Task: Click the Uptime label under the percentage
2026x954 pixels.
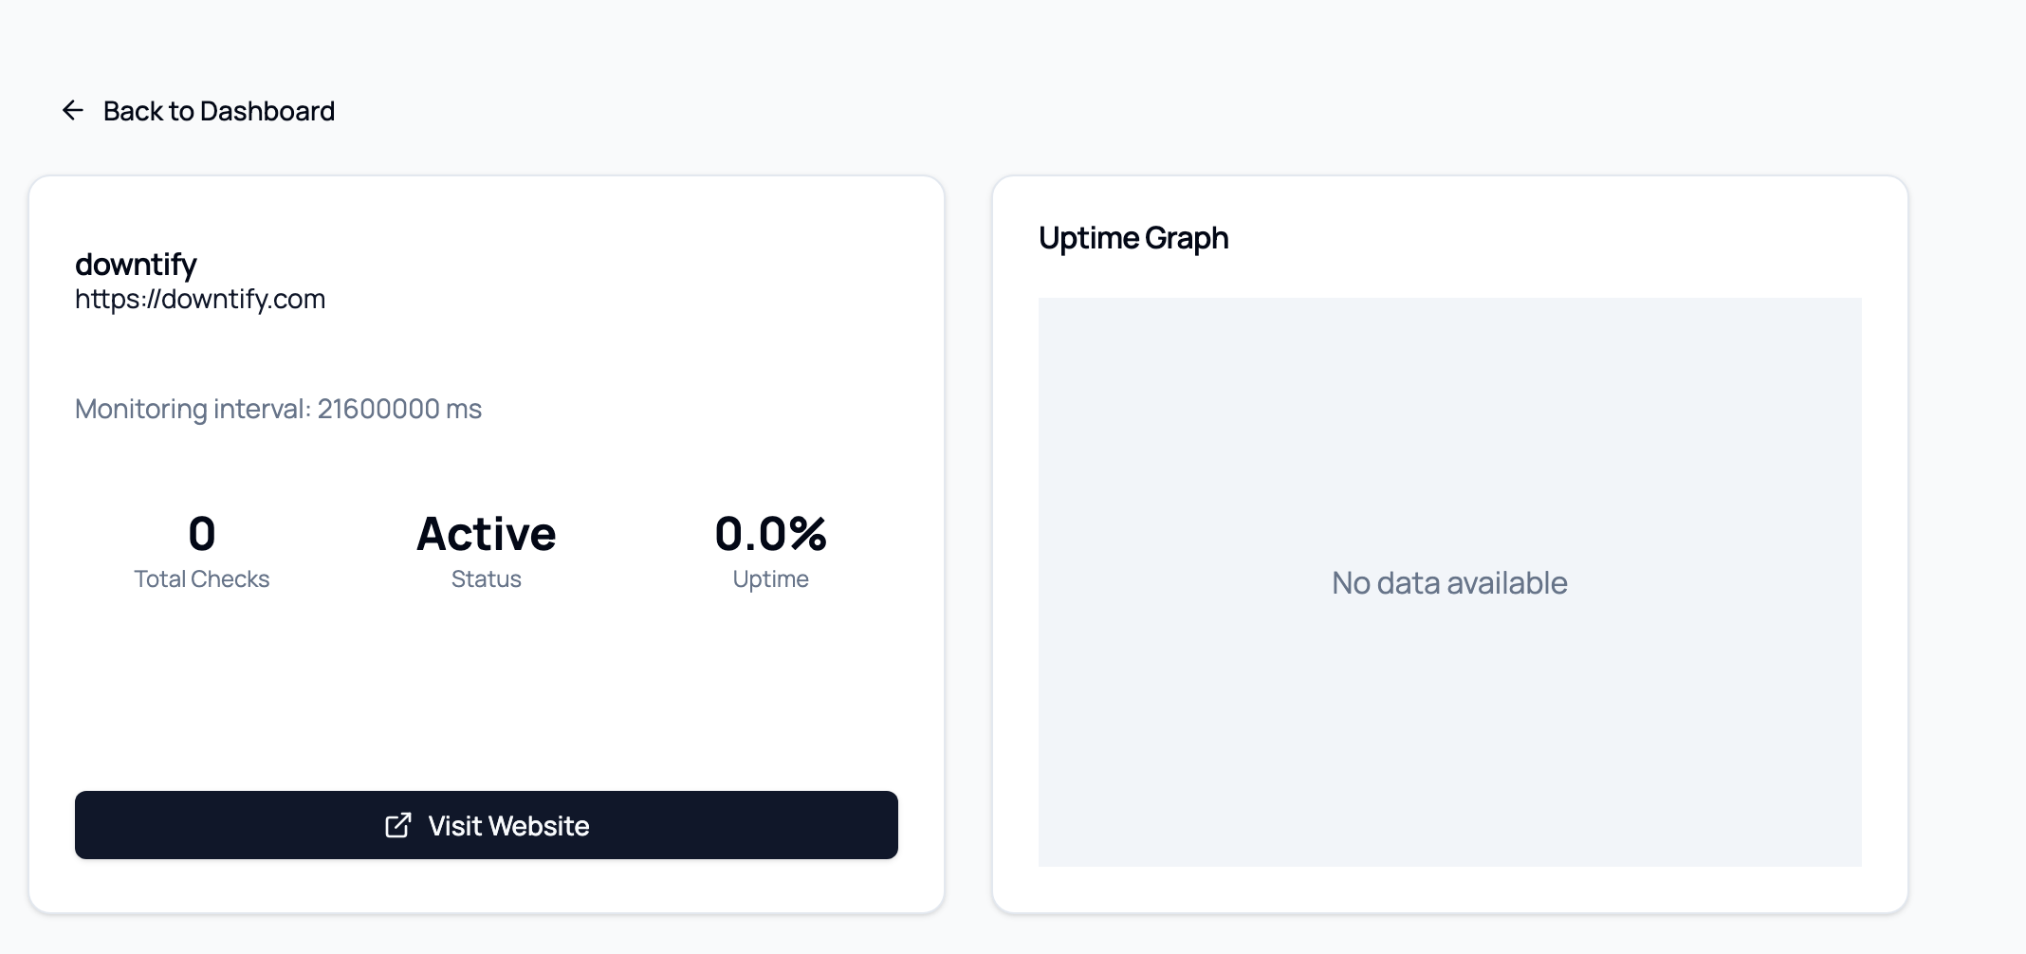Action: [770, 579]
